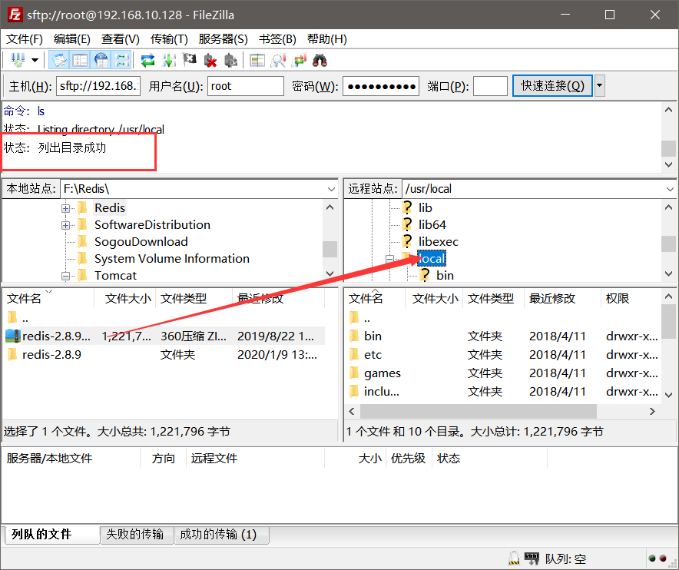Toggle processing of the transfer queue

pos(168,60)
